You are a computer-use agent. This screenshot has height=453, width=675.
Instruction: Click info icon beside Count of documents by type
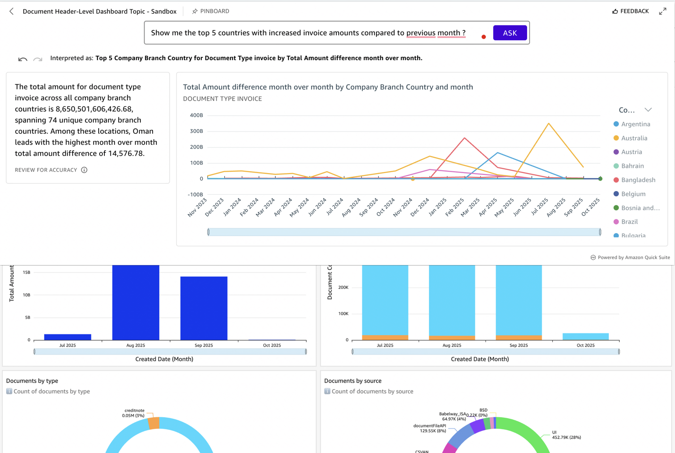point(9,392)
